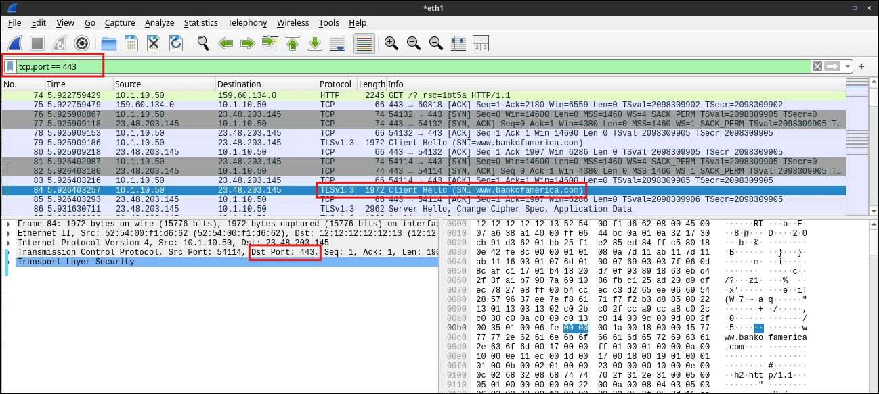Find a packet with the magnifier icon
This screenshot has width=879, height=394.
(203, 43)
